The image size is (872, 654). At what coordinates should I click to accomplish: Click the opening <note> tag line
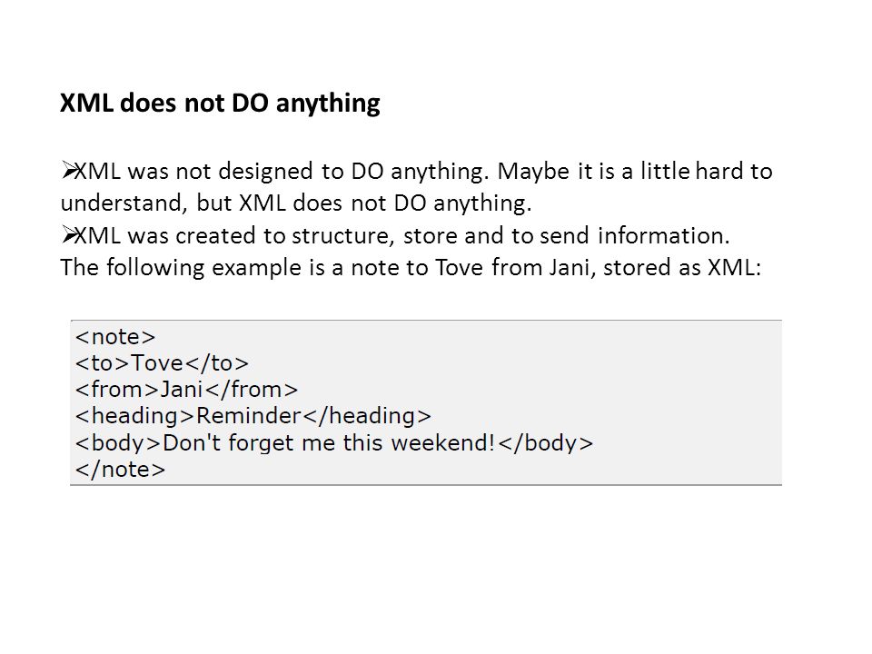(115, 337)
